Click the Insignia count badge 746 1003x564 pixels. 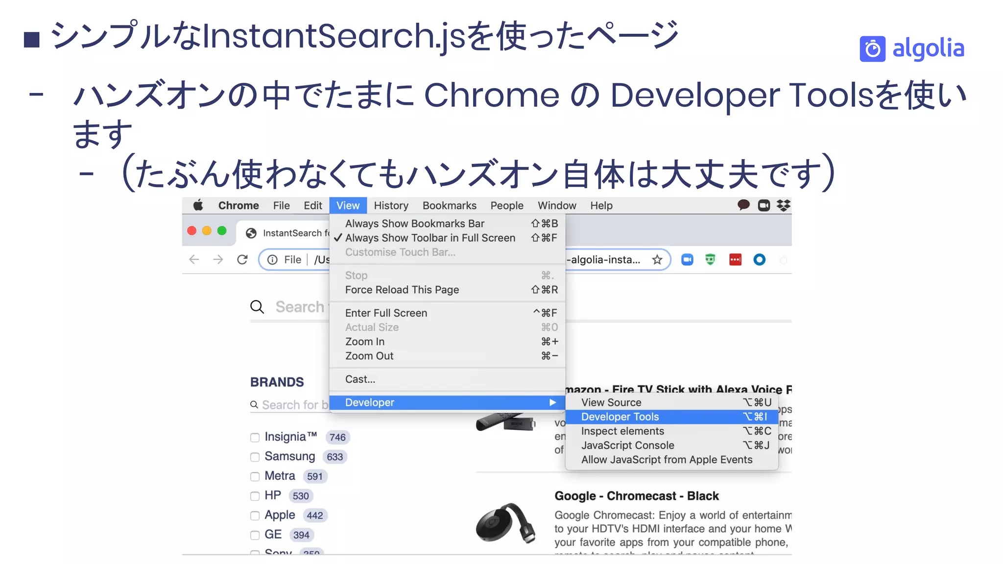(337, 437)
